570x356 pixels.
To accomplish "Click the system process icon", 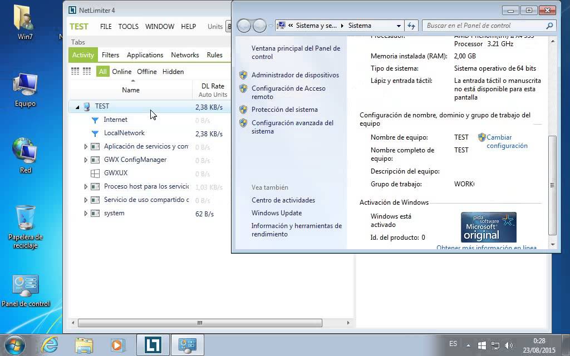I will tap(95, 213).
